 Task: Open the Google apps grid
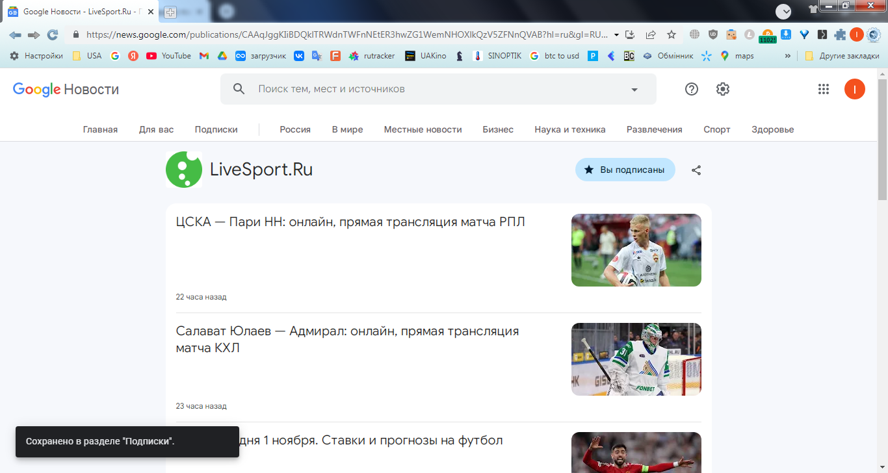(x=824, y=89)
